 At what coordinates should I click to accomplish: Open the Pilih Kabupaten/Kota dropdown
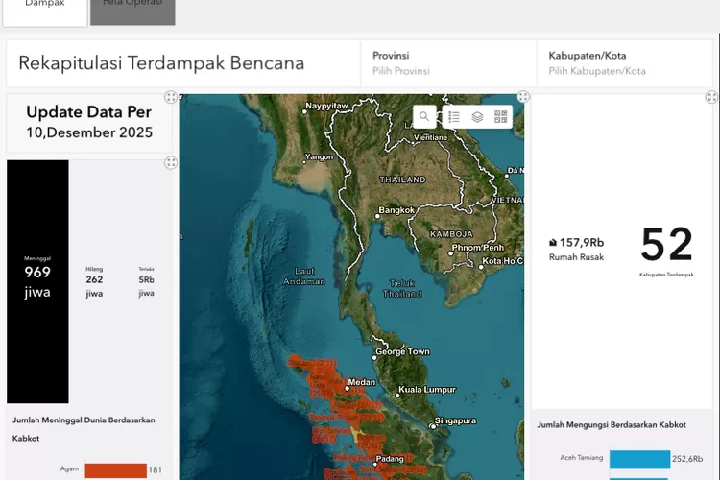click(x=625, y=63)
